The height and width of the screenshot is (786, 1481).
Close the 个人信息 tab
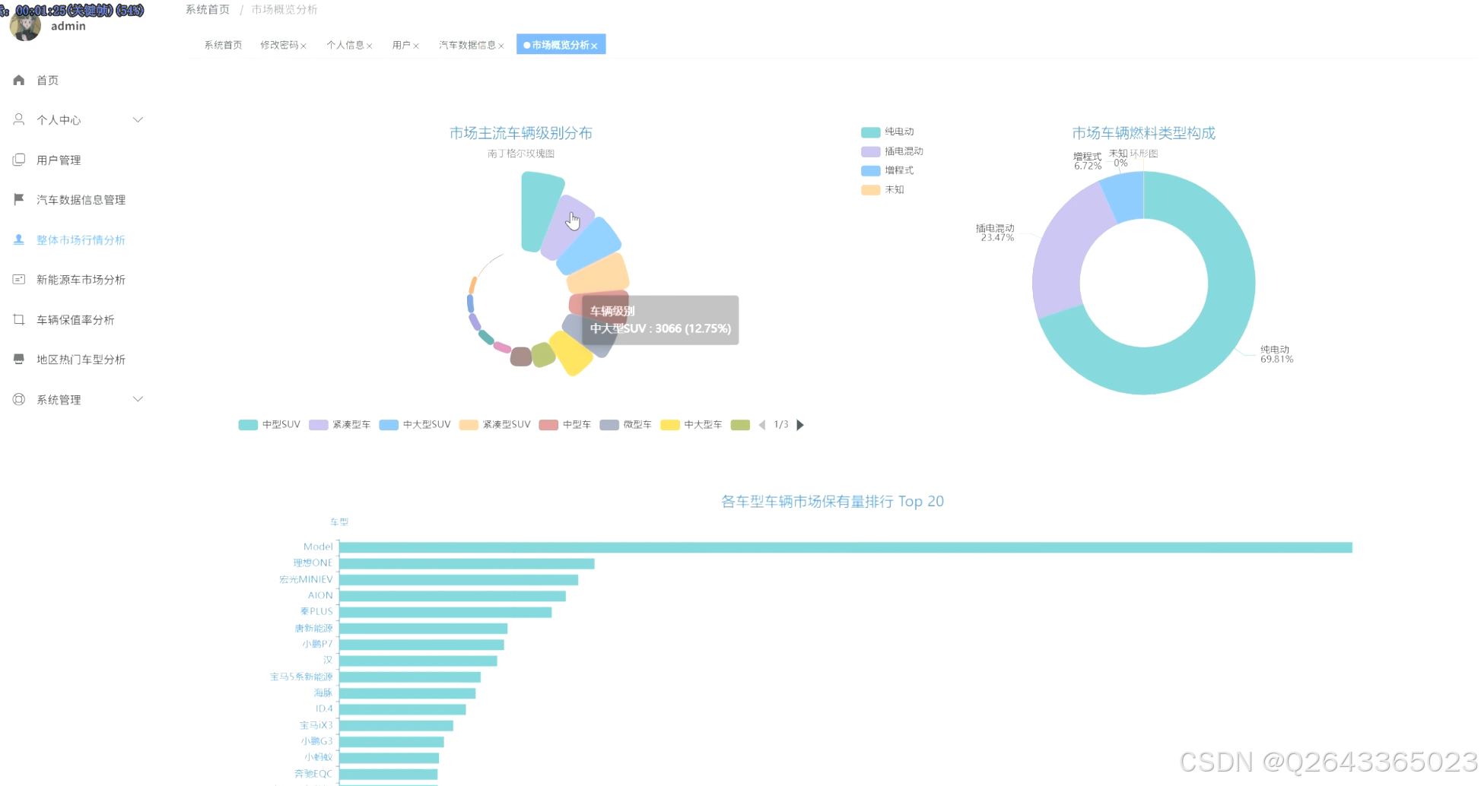pyautogui.click(x=370, y=46)
